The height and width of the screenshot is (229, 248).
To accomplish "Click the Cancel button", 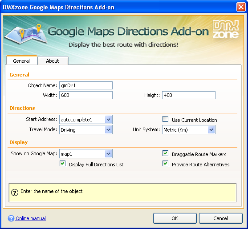I will pos(221,218).
